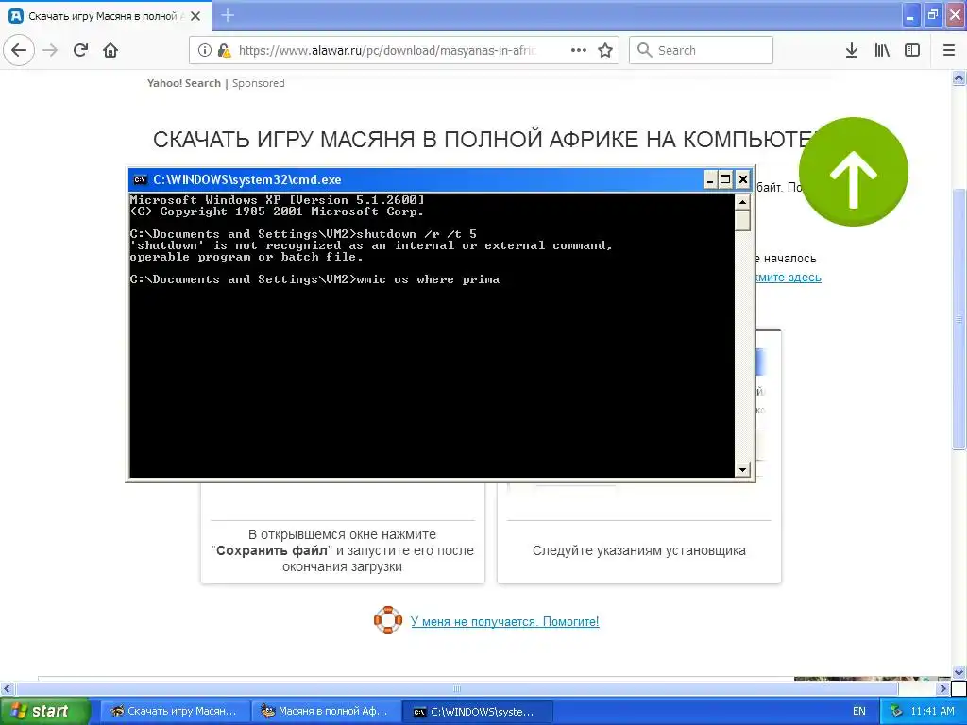Click the 11:41 AM taskbar clock

(932, 711)
